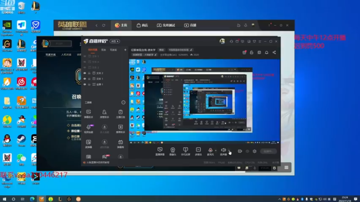
Task: Show the hidden layer 文本 4
Action: point(85,62)
